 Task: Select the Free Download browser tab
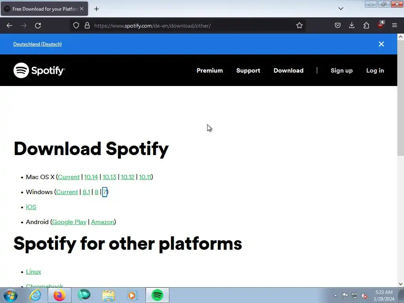[x=44, y=9]
